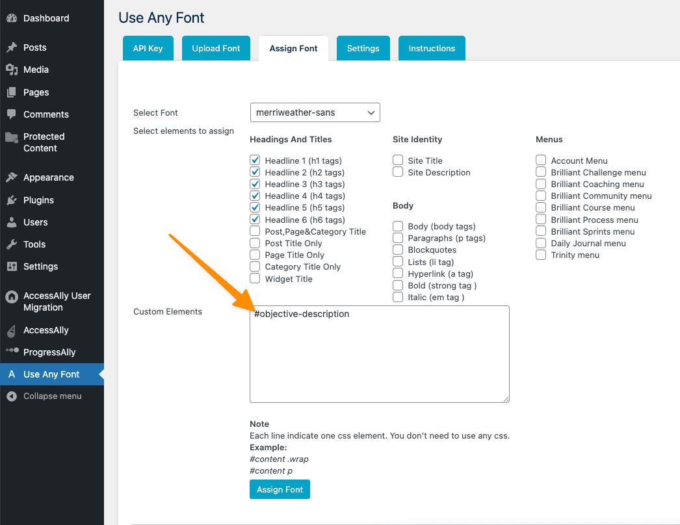Click the Tools wrench icon

[12, 244]
